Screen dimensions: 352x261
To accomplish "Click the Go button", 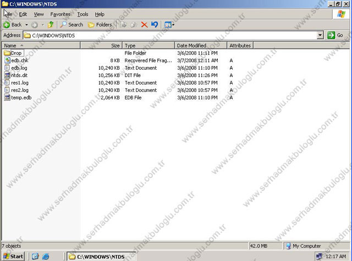I will coord(335,35).
